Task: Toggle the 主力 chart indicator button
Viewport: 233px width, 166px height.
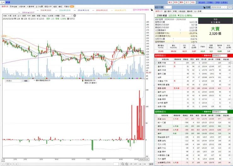Action: pos(19,16)
